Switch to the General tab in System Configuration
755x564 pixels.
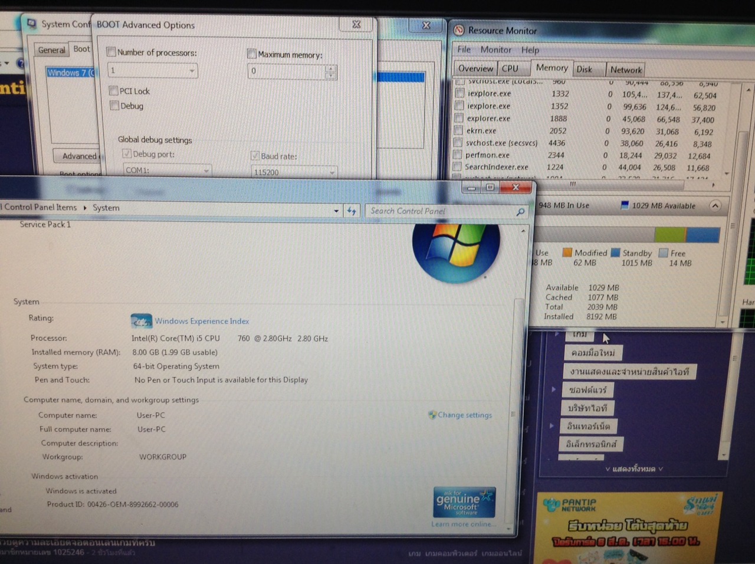coord(51,50)
